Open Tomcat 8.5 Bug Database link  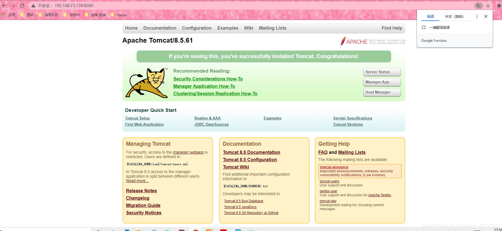[x=244, y=201]
